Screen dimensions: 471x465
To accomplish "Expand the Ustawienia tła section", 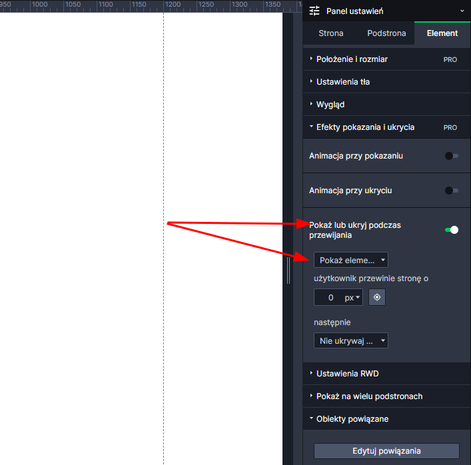I will (343, 82).
